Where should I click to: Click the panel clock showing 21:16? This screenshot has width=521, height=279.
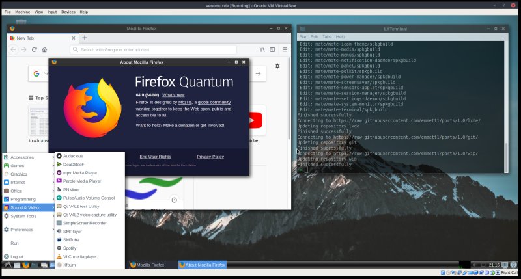(494, 265)
